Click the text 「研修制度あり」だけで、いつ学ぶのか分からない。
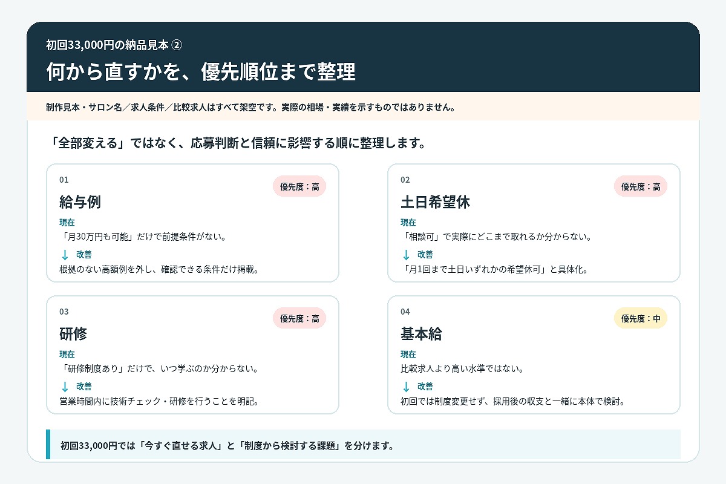The width and height of the screenshot is (726, 484). pyautogui.click(x=159, y=368)
